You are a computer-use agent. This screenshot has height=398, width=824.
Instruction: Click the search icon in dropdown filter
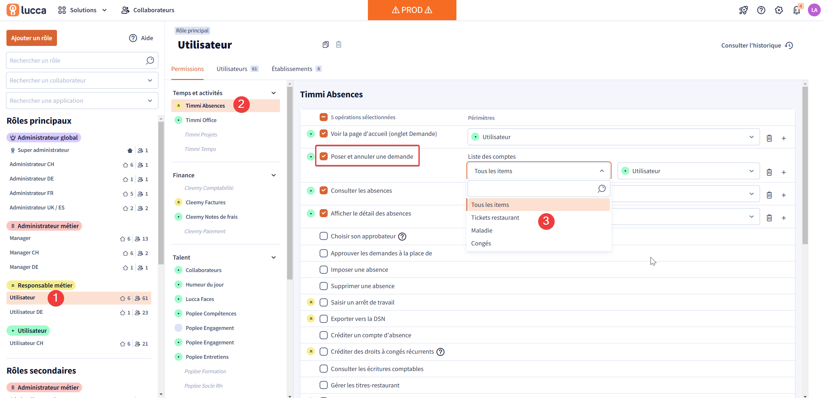coord(602,189)
